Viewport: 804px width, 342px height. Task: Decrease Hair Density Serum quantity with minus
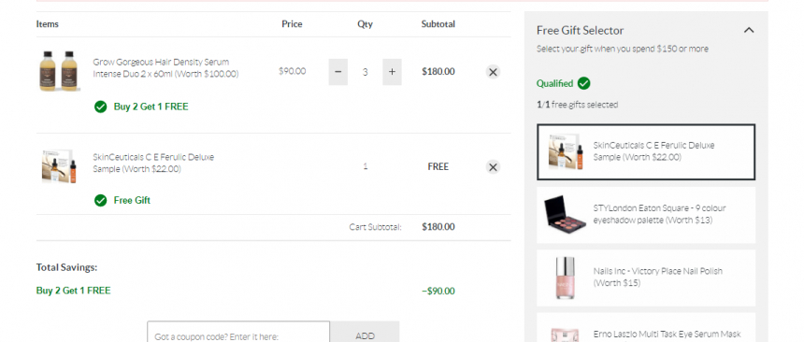pos(337,72)
